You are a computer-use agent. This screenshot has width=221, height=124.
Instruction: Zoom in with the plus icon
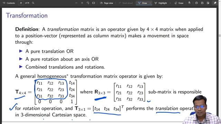click(x=82, y=3)
